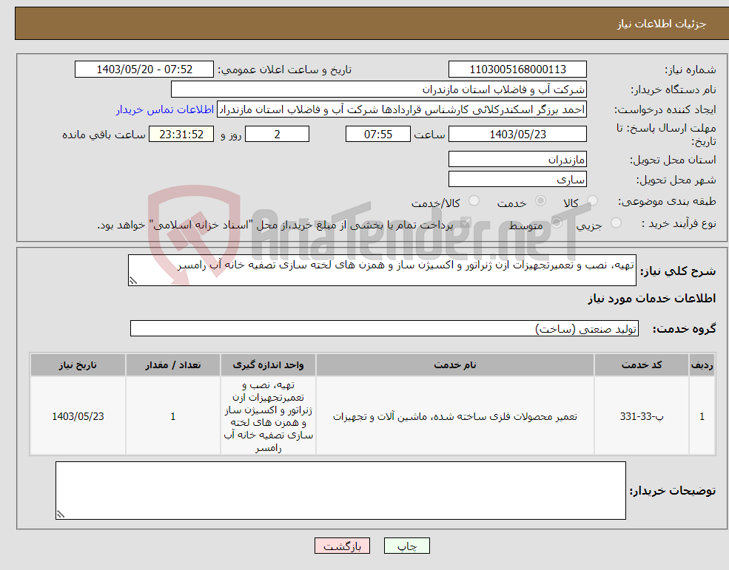This screenshot has height=570, width=729.
Task: Click the کد خدمت column header
Action: pos(642,365)
